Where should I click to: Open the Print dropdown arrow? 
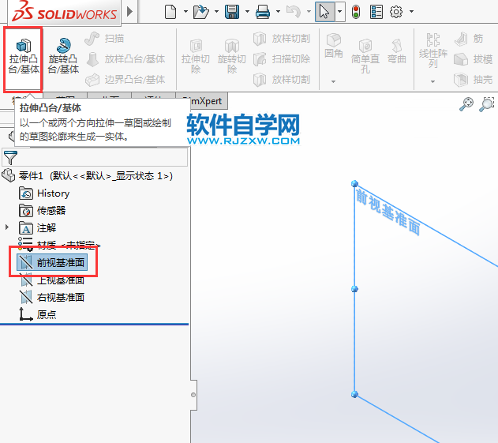278,12
